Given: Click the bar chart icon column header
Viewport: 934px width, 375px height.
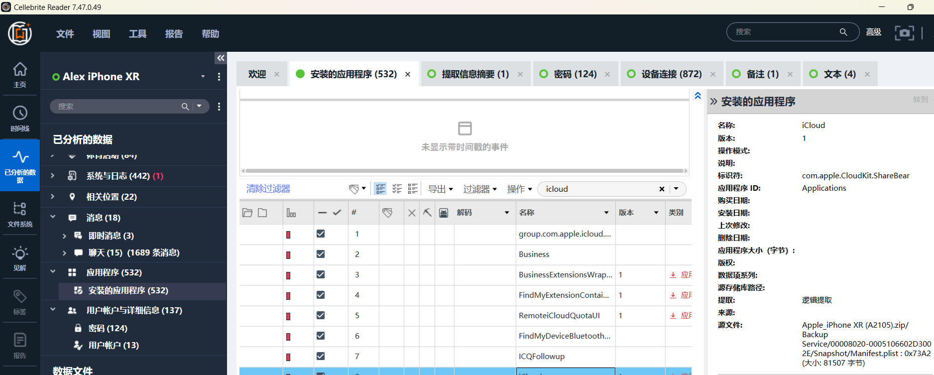Looking at the screenshot, I should coord(291,213).
